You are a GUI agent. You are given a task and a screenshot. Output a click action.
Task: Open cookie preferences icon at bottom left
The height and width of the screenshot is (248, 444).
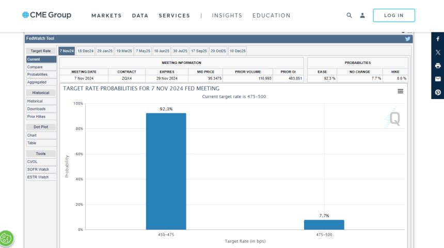pyautogui.click(x=7, y=238)
